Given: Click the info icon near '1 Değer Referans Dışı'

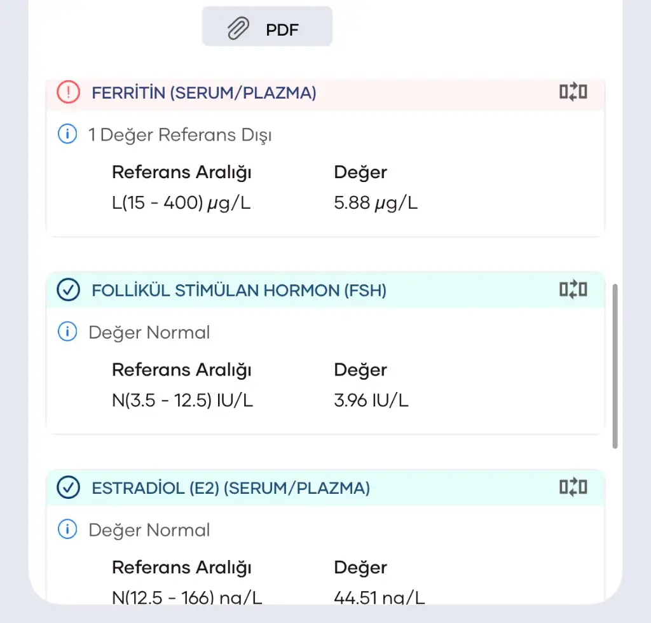Looking at the screenshot, I should click(67, 134).
